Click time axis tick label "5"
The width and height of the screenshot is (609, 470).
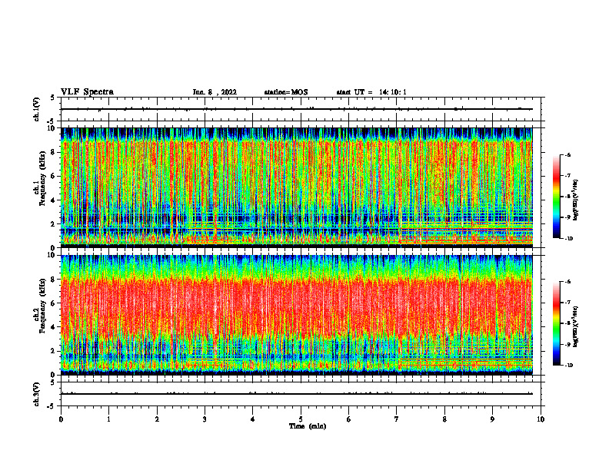pyautogui.click(x=301, y=419)
